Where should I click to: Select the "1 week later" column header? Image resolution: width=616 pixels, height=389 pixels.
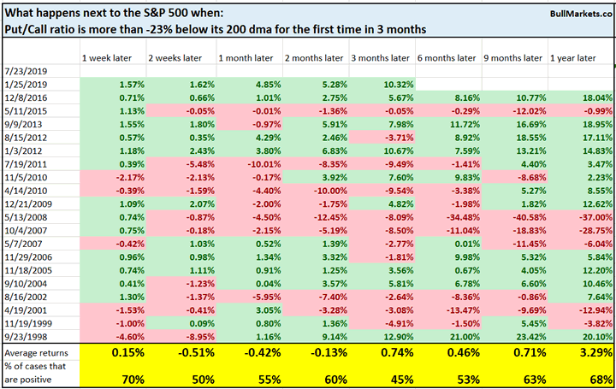point(106,57)
